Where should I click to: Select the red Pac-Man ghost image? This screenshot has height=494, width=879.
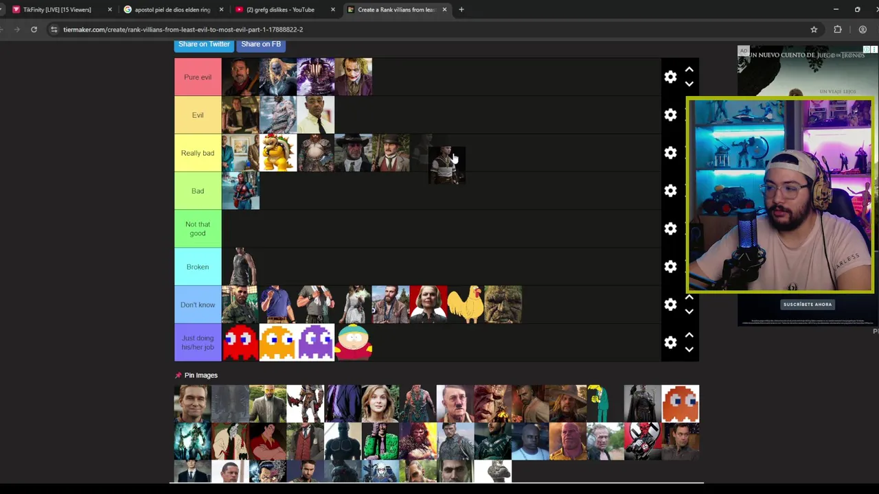(240, 342)
